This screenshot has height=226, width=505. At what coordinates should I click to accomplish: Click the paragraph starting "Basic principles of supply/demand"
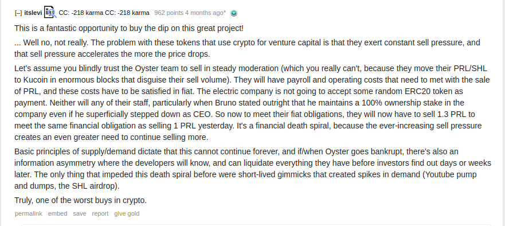click(253, 169)
